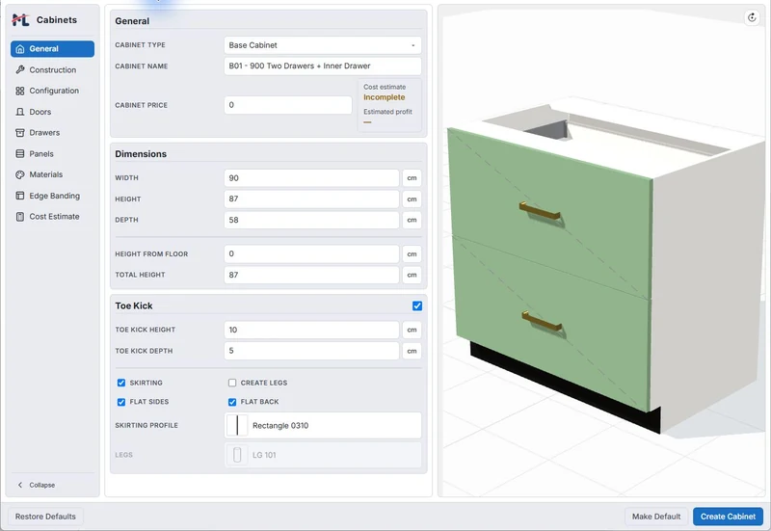Viewport: 771px width, 531px height.
Task: Click the Rectangle 0310 profile preview thumbnail
Action: [237, 425]
